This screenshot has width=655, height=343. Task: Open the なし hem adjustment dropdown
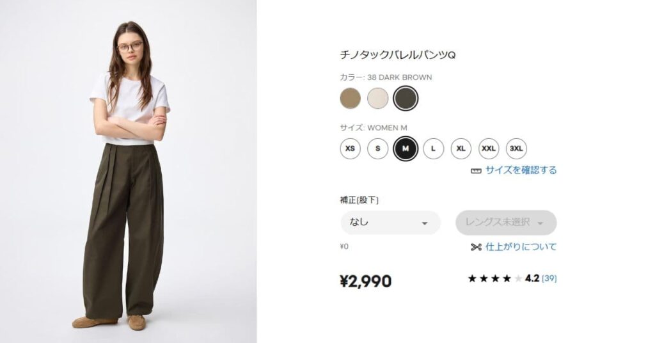(391, 223)
